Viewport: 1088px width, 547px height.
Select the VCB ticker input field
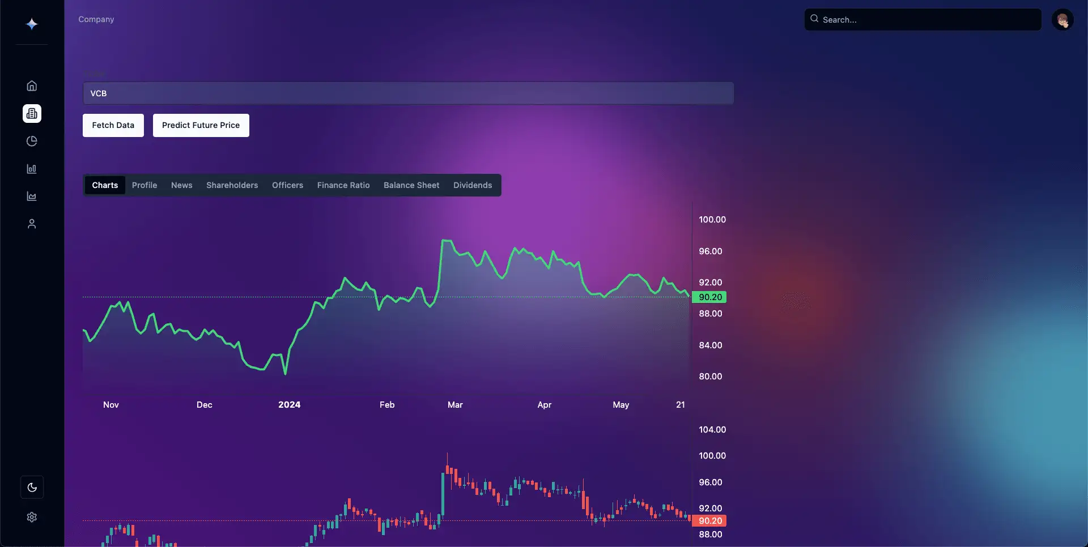pyautogui.click(x=408, y=93)
